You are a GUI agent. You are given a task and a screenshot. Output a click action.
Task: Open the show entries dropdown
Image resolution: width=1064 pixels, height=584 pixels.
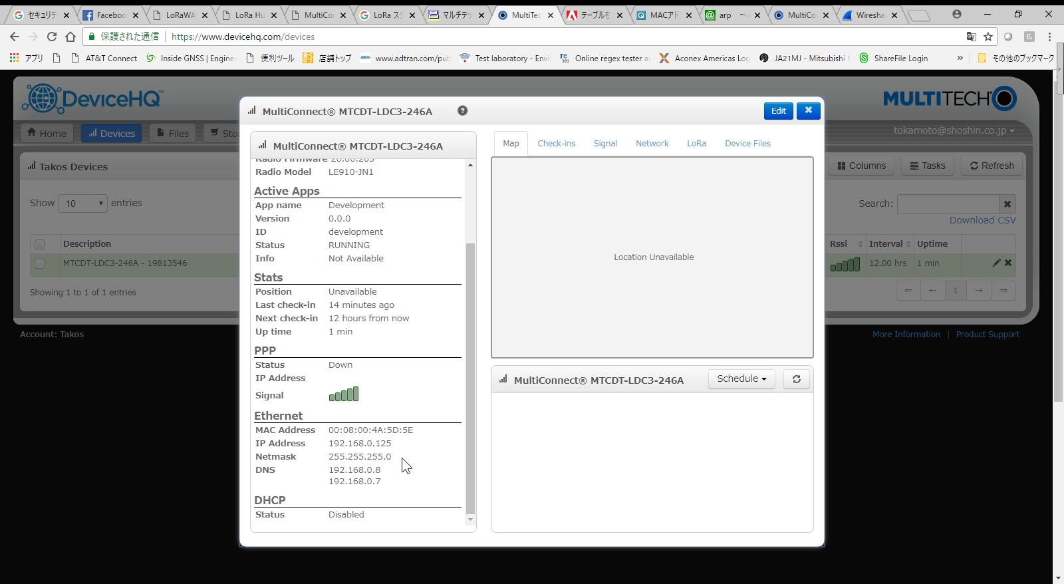pyautogui.click(x=82, y=204)
